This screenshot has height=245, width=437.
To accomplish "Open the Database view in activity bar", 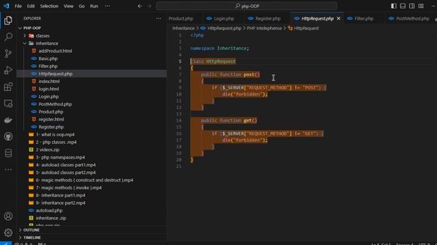I will click(8, 153).
